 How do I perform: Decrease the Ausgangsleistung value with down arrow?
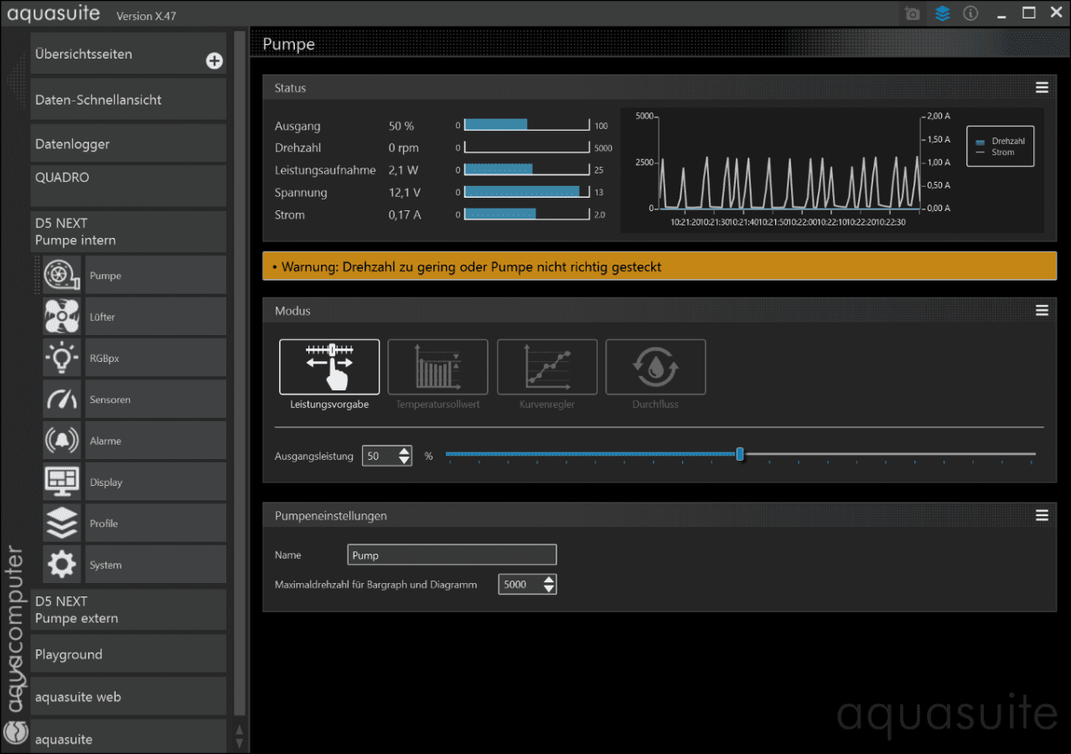[405, 461]
